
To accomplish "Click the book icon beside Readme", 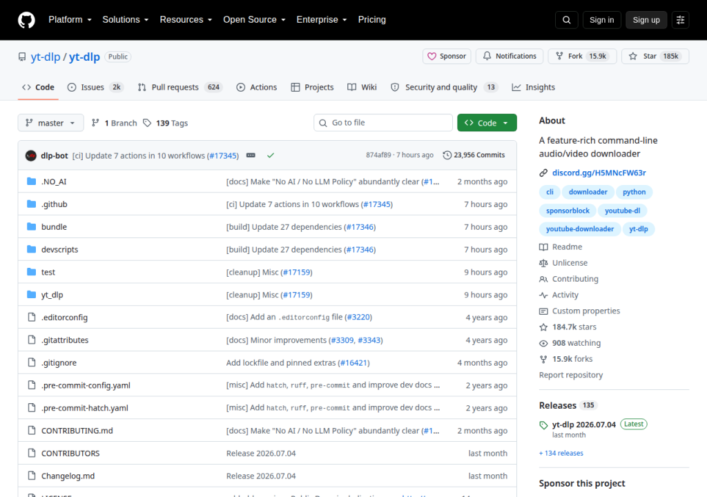I will coord(543,246).
